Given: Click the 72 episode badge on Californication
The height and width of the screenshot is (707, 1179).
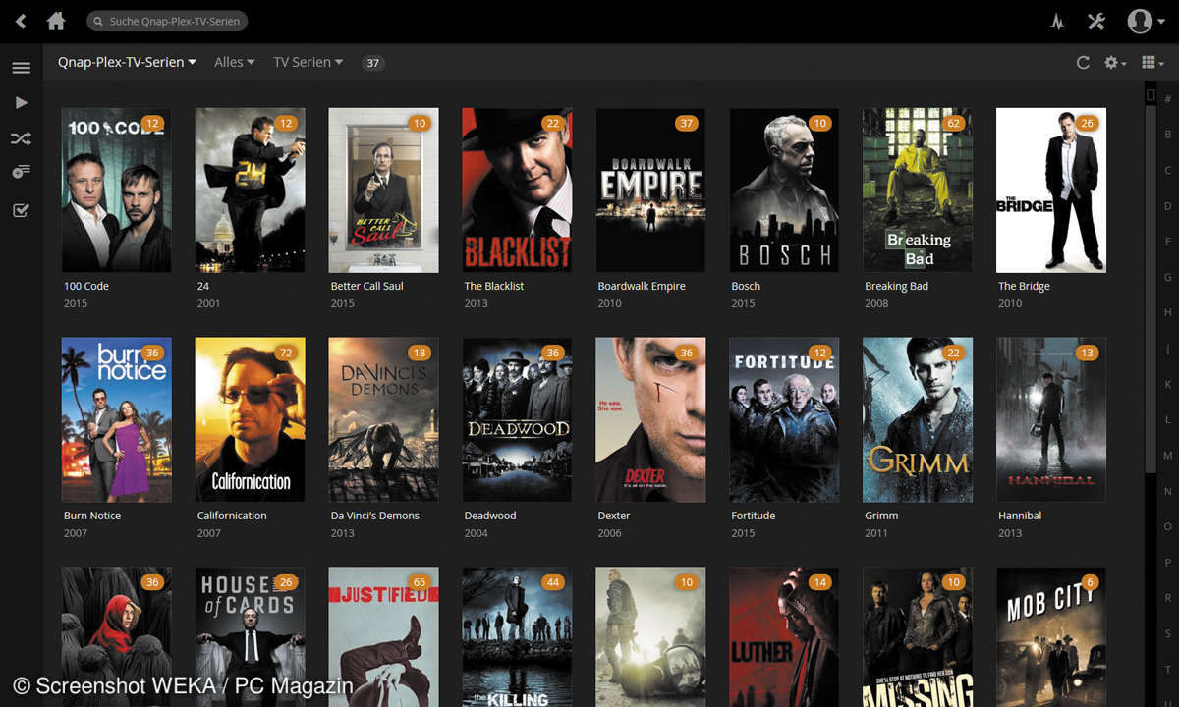Looking at the screenshot, I should pos(284,353).
